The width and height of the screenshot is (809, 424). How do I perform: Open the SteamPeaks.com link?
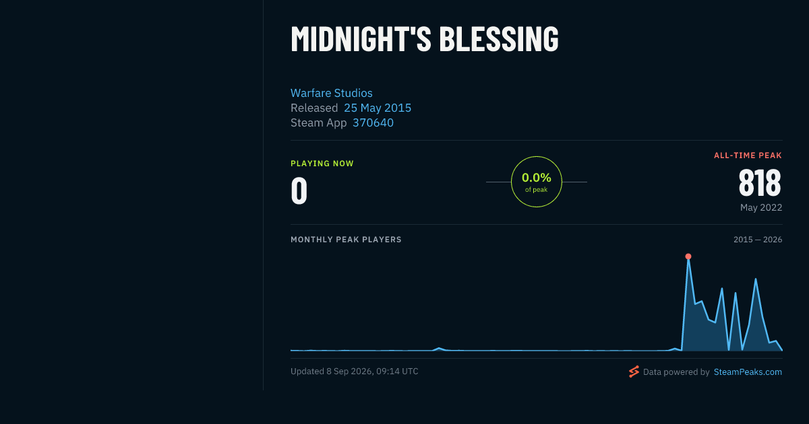pyautogui.click(x=748, y=372)
